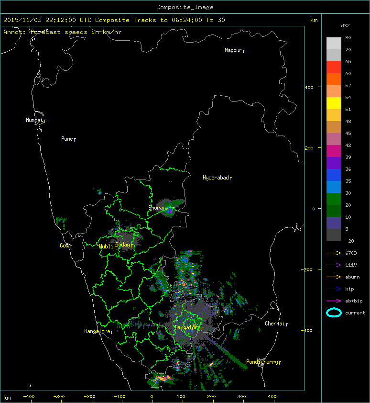Select the Pune city label

(67, 139)
